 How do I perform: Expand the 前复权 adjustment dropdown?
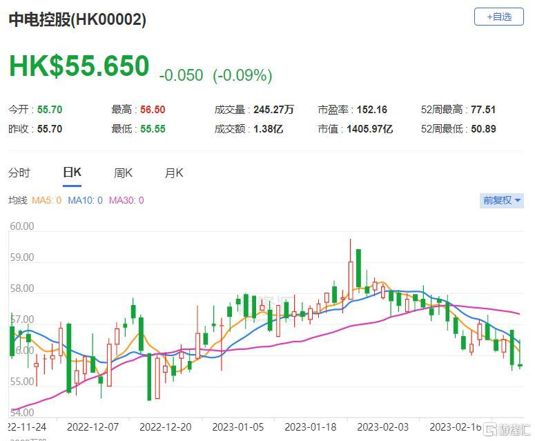point(502,200)
